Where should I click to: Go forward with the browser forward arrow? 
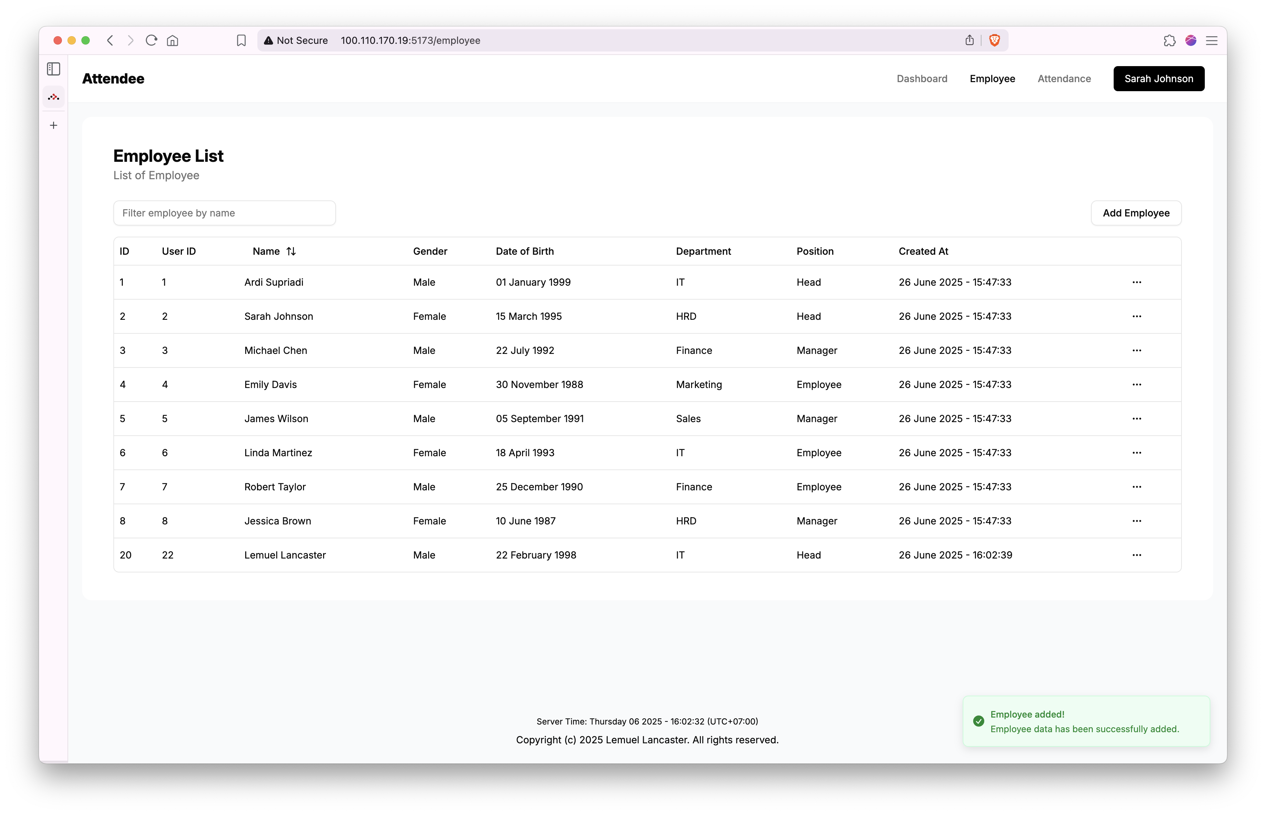tap(131, 40)
